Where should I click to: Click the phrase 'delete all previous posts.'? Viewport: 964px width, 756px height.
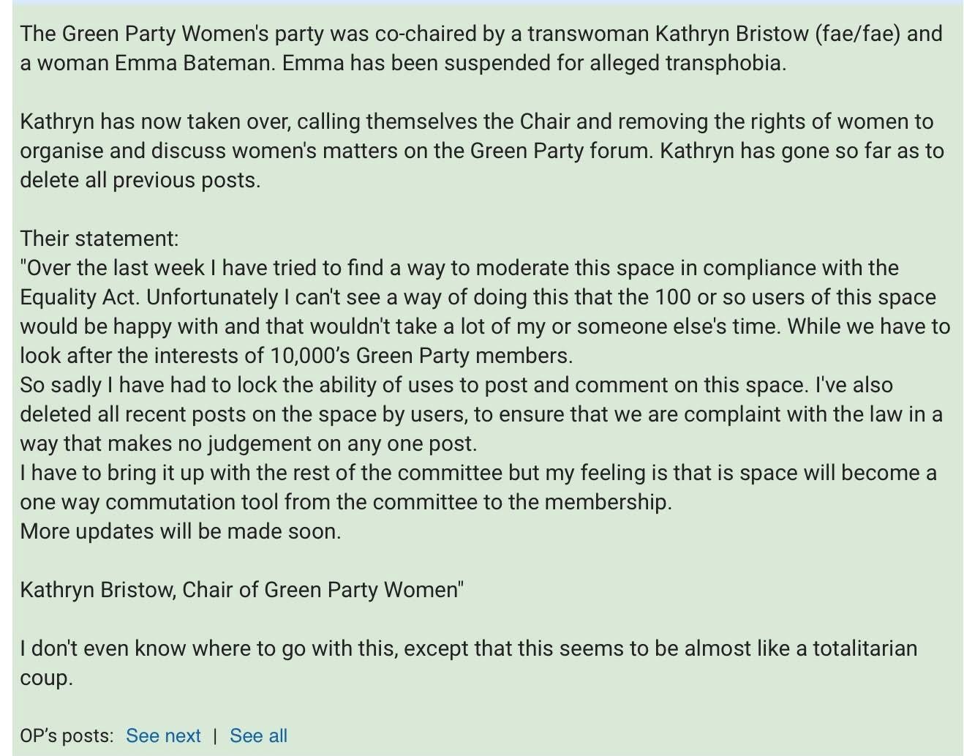pyautogui.click(x=140, y=180)
